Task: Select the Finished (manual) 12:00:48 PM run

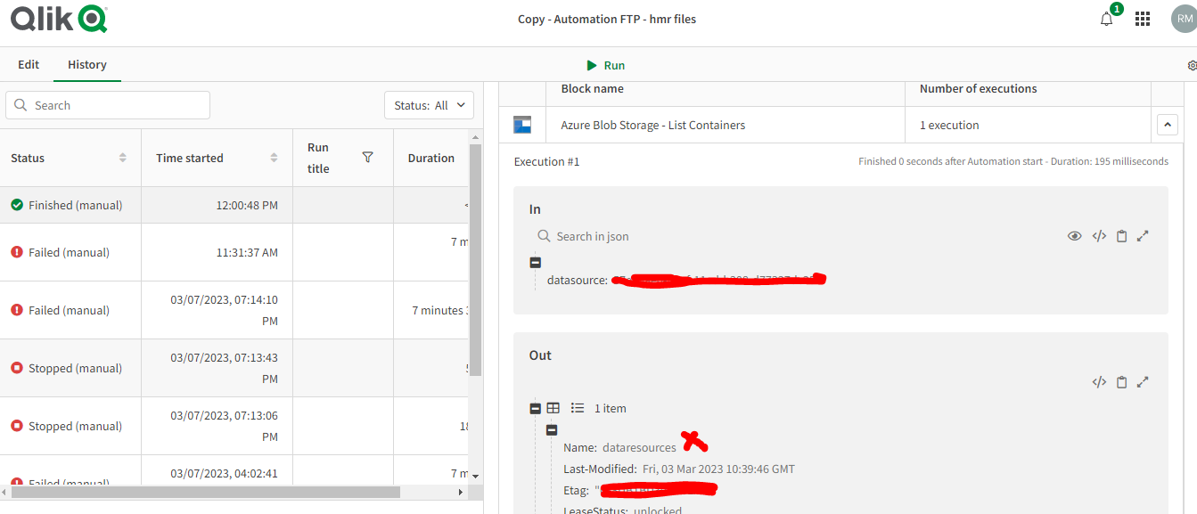Action: [x=235, y=205]
